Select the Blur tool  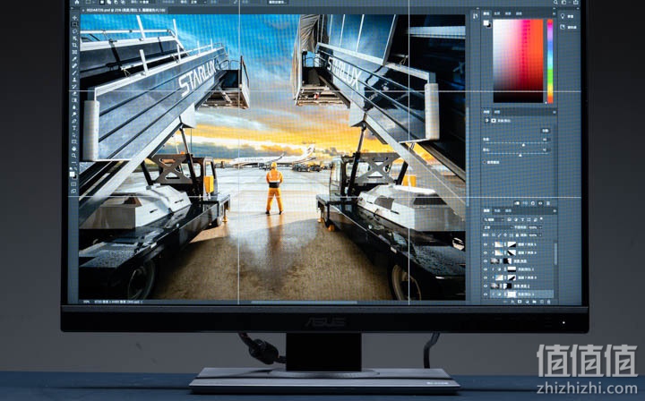[74, 107]
